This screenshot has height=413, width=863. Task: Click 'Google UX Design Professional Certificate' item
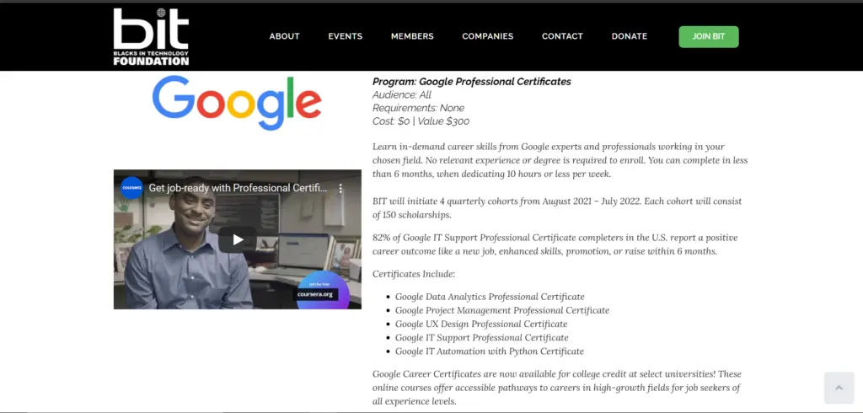(481, 324)
